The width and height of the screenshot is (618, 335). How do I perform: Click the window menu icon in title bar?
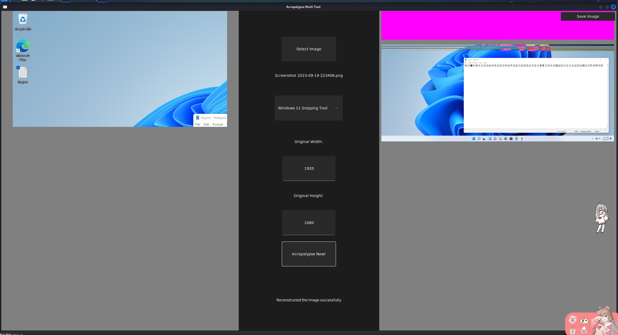tap(5, 7)
